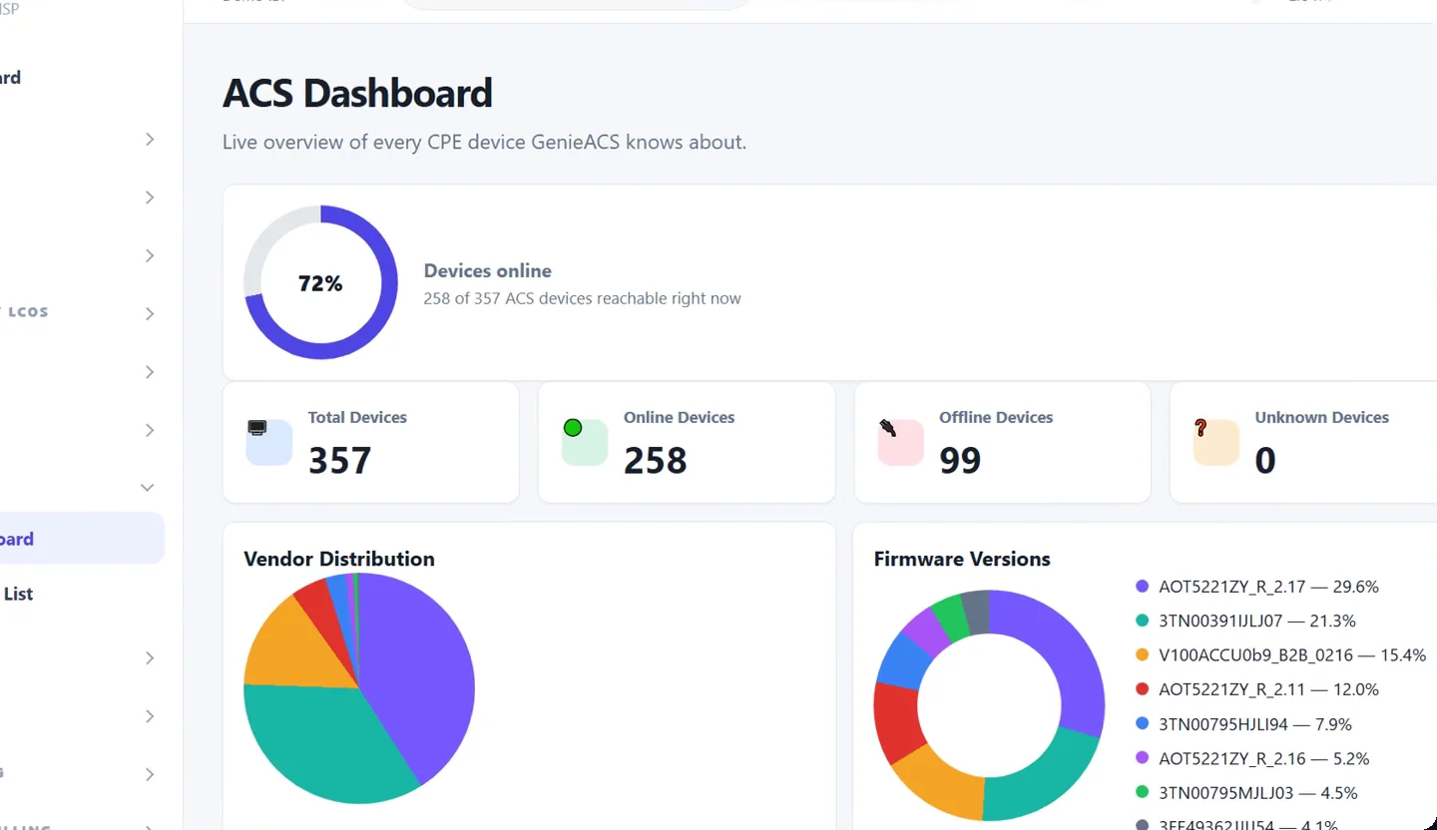This screenshot has width=1437, height=830.
Task: Click the blue segment of Firmware Versions donut
Action: click(904, 659)
